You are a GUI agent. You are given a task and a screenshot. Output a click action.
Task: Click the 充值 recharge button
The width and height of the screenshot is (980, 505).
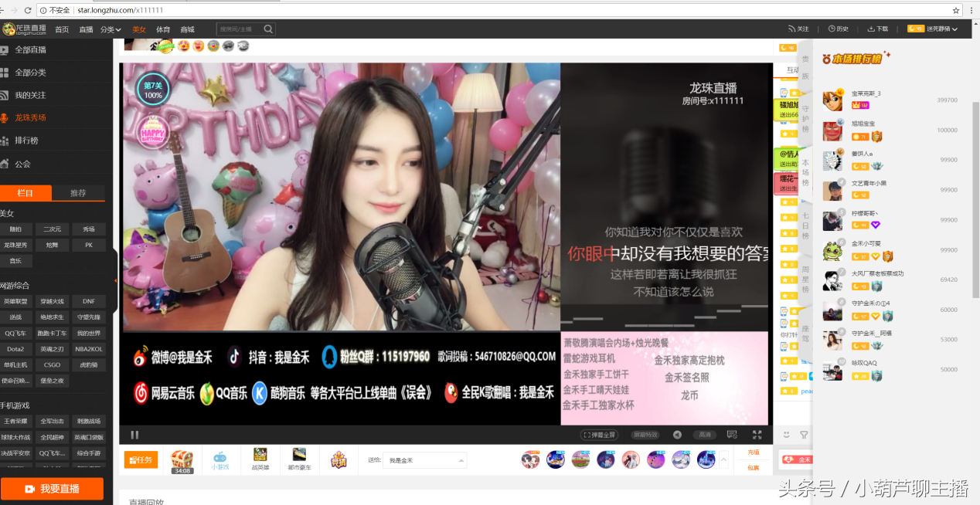pos(754,452)
